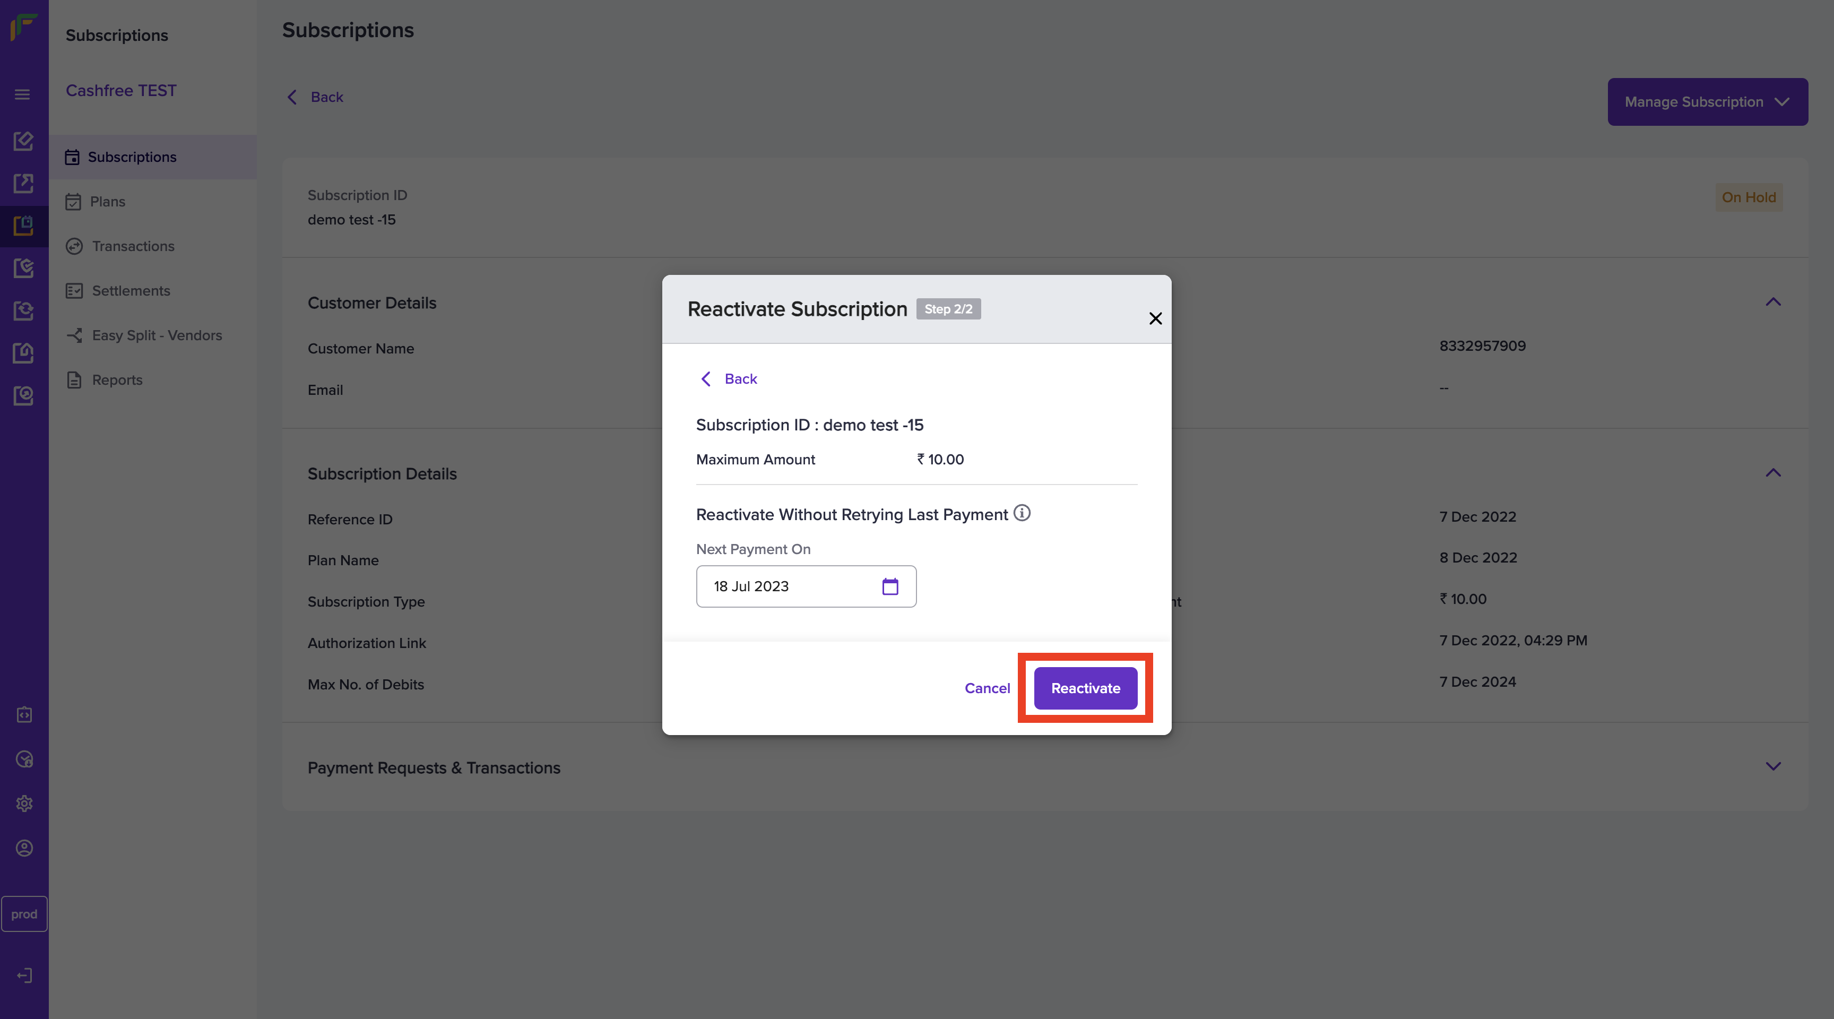Click the calendar icon in date field

point(890,586)
